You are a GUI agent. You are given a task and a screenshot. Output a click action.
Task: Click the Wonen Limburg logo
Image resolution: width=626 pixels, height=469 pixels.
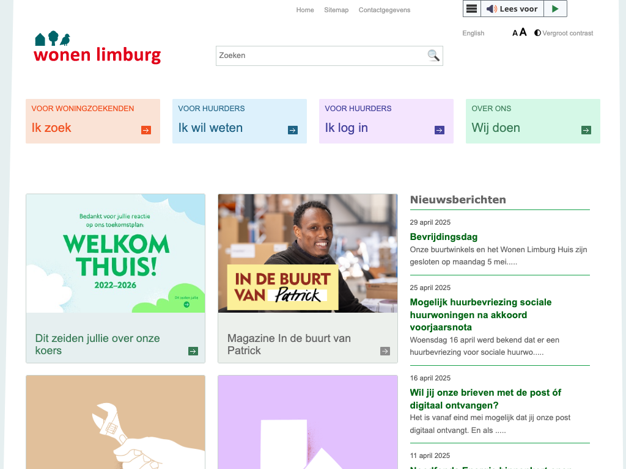pos(97,48)
